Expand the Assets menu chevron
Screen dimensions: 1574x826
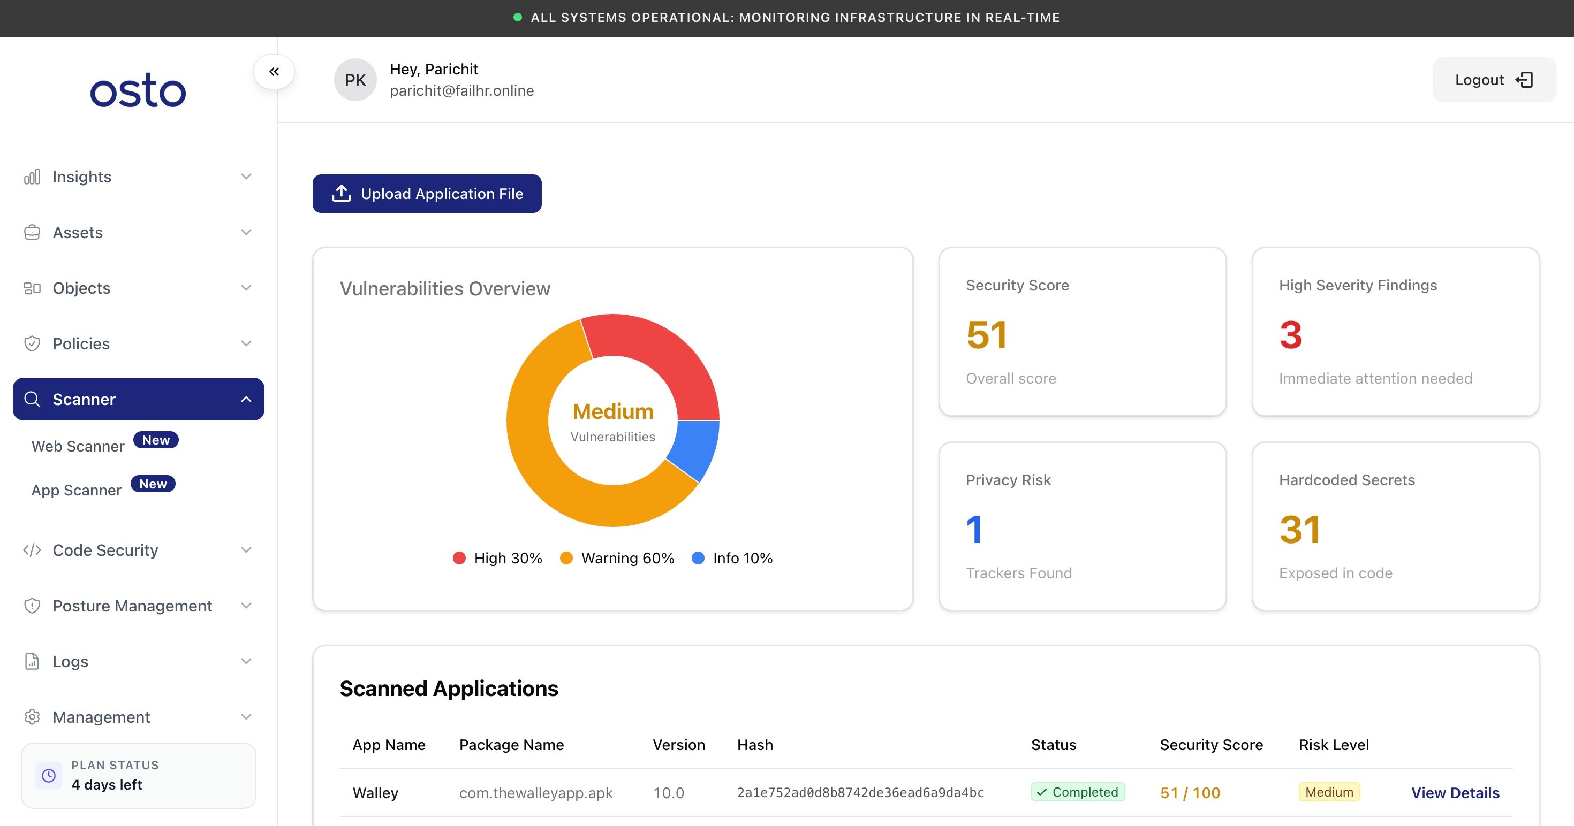(246, 232)
